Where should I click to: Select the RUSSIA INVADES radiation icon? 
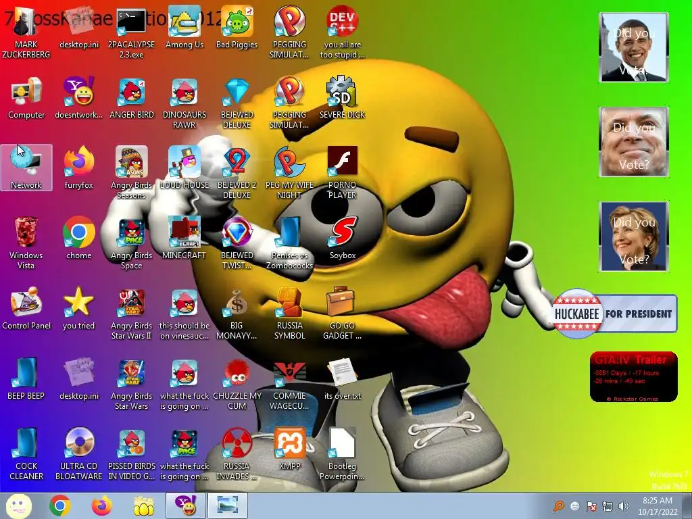(x=237, y=453)
